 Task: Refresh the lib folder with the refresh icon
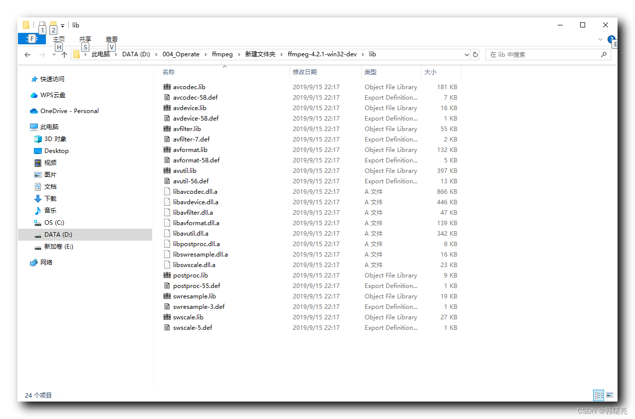[x=475, y=54]
